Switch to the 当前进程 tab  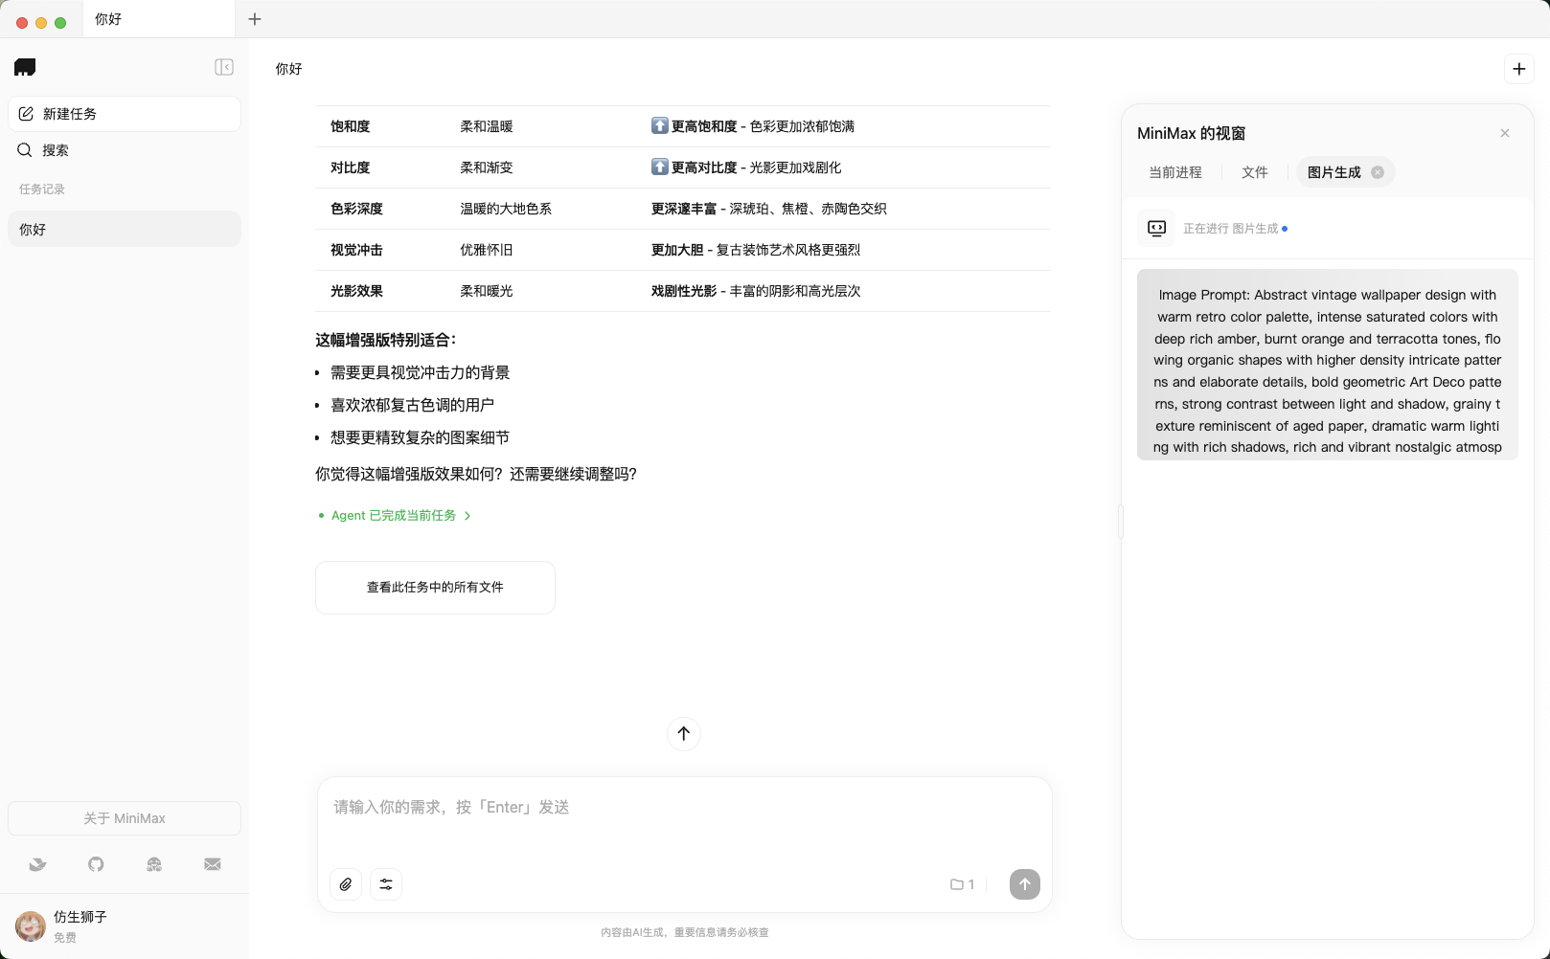[1174, 172]
